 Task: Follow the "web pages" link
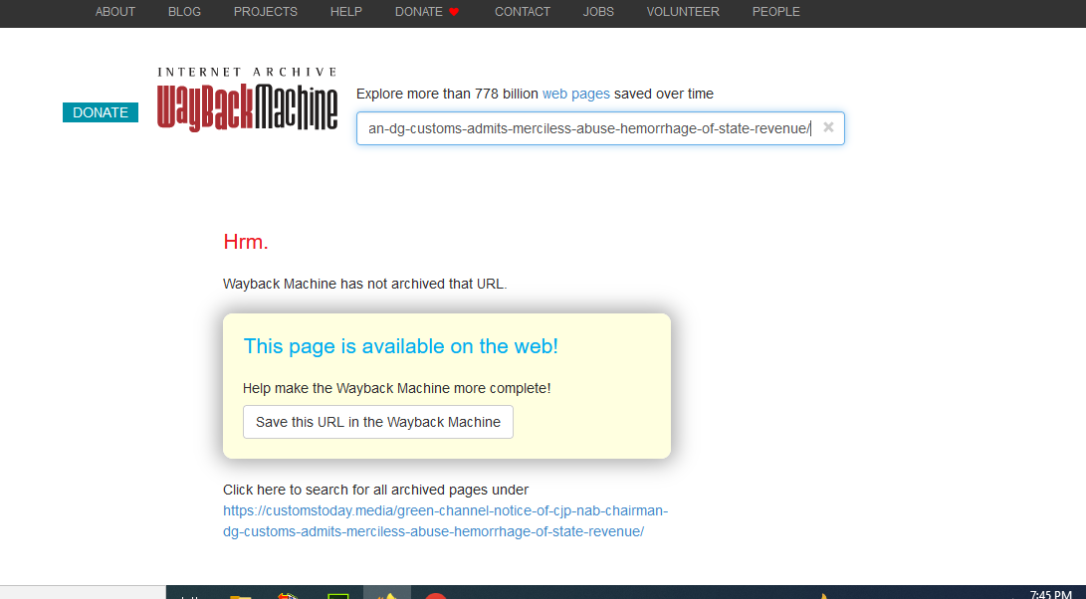click(x=575, y=94)
